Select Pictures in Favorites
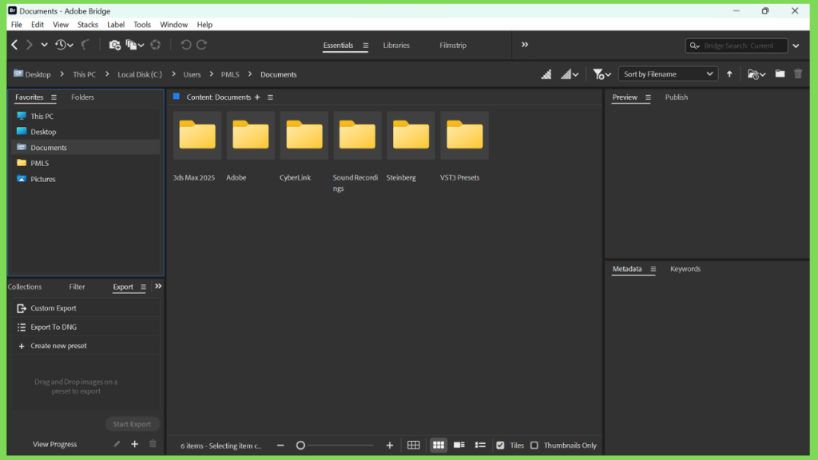 (85, 179)
